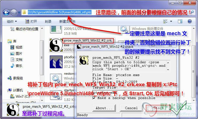Screen dimensions: 198x119
Task: Select the startpr batch file gear icon
Action: (x=56, y=96)
